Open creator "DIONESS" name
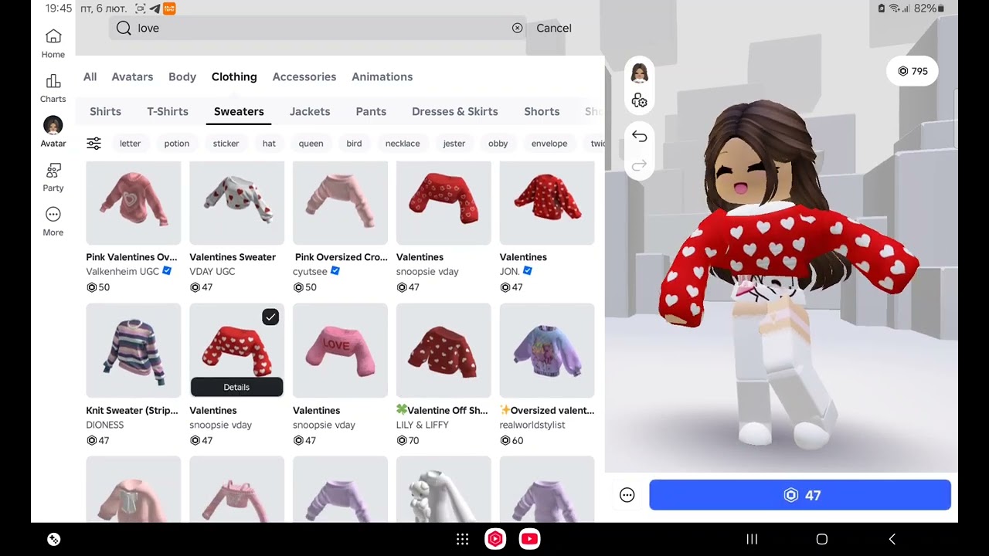 pos(105,425)
